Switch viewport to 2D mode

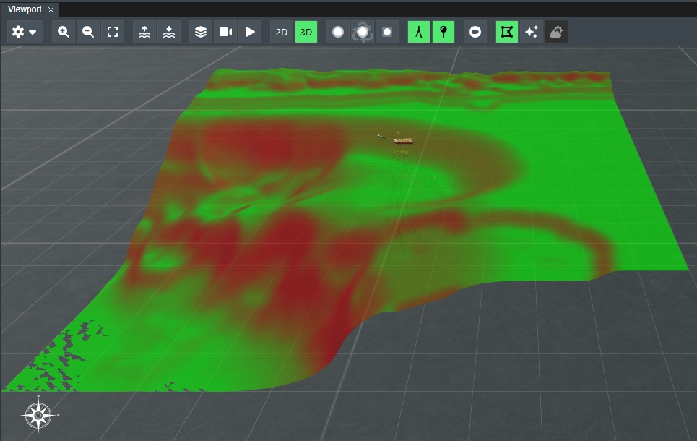[x=281, y=31]
